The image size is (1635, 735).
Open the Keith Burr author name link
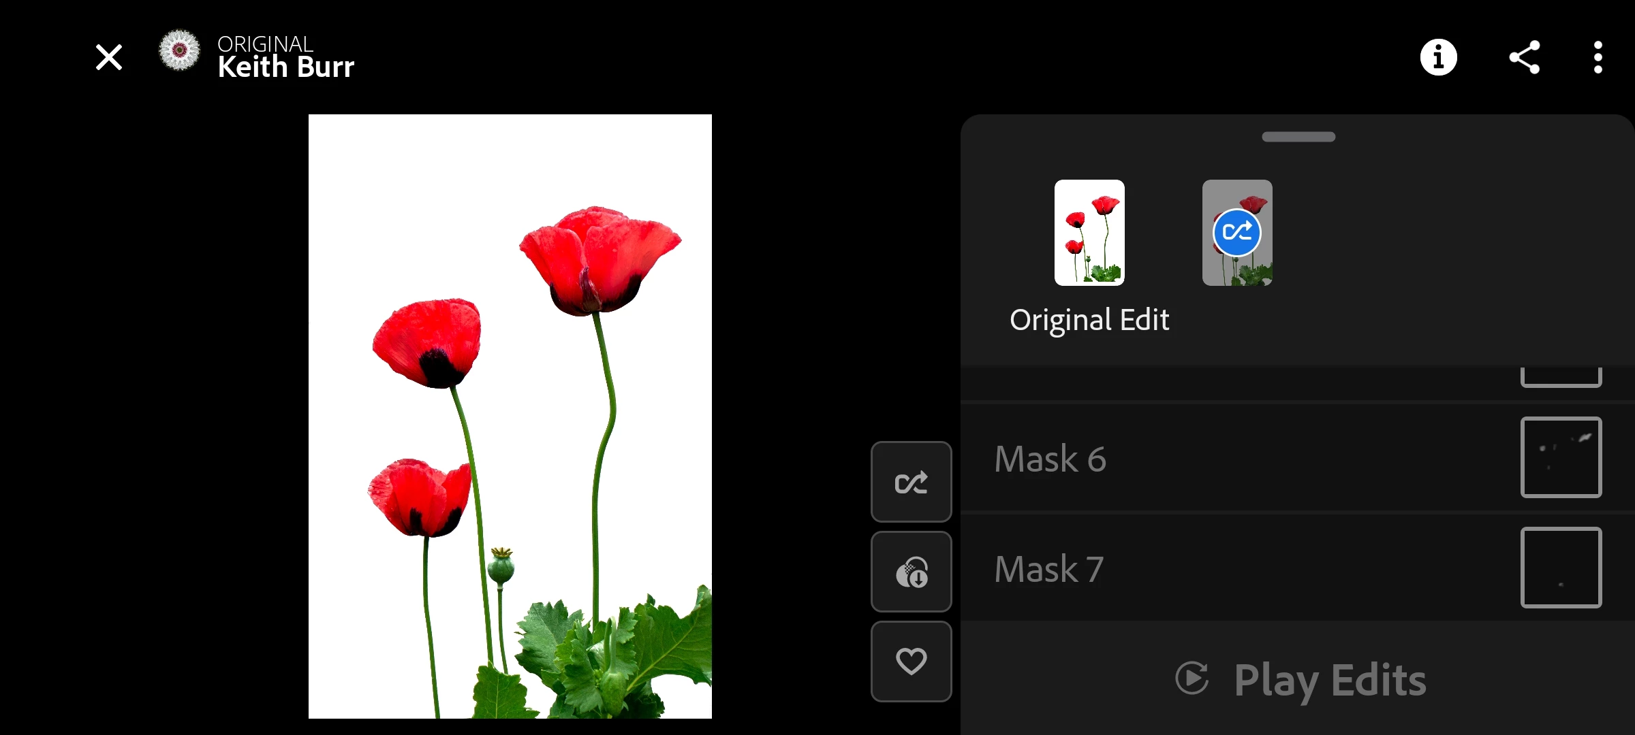click(285, 67)
